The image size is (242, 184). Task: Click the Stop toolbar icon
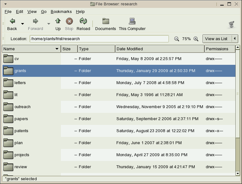click(69, 21)
